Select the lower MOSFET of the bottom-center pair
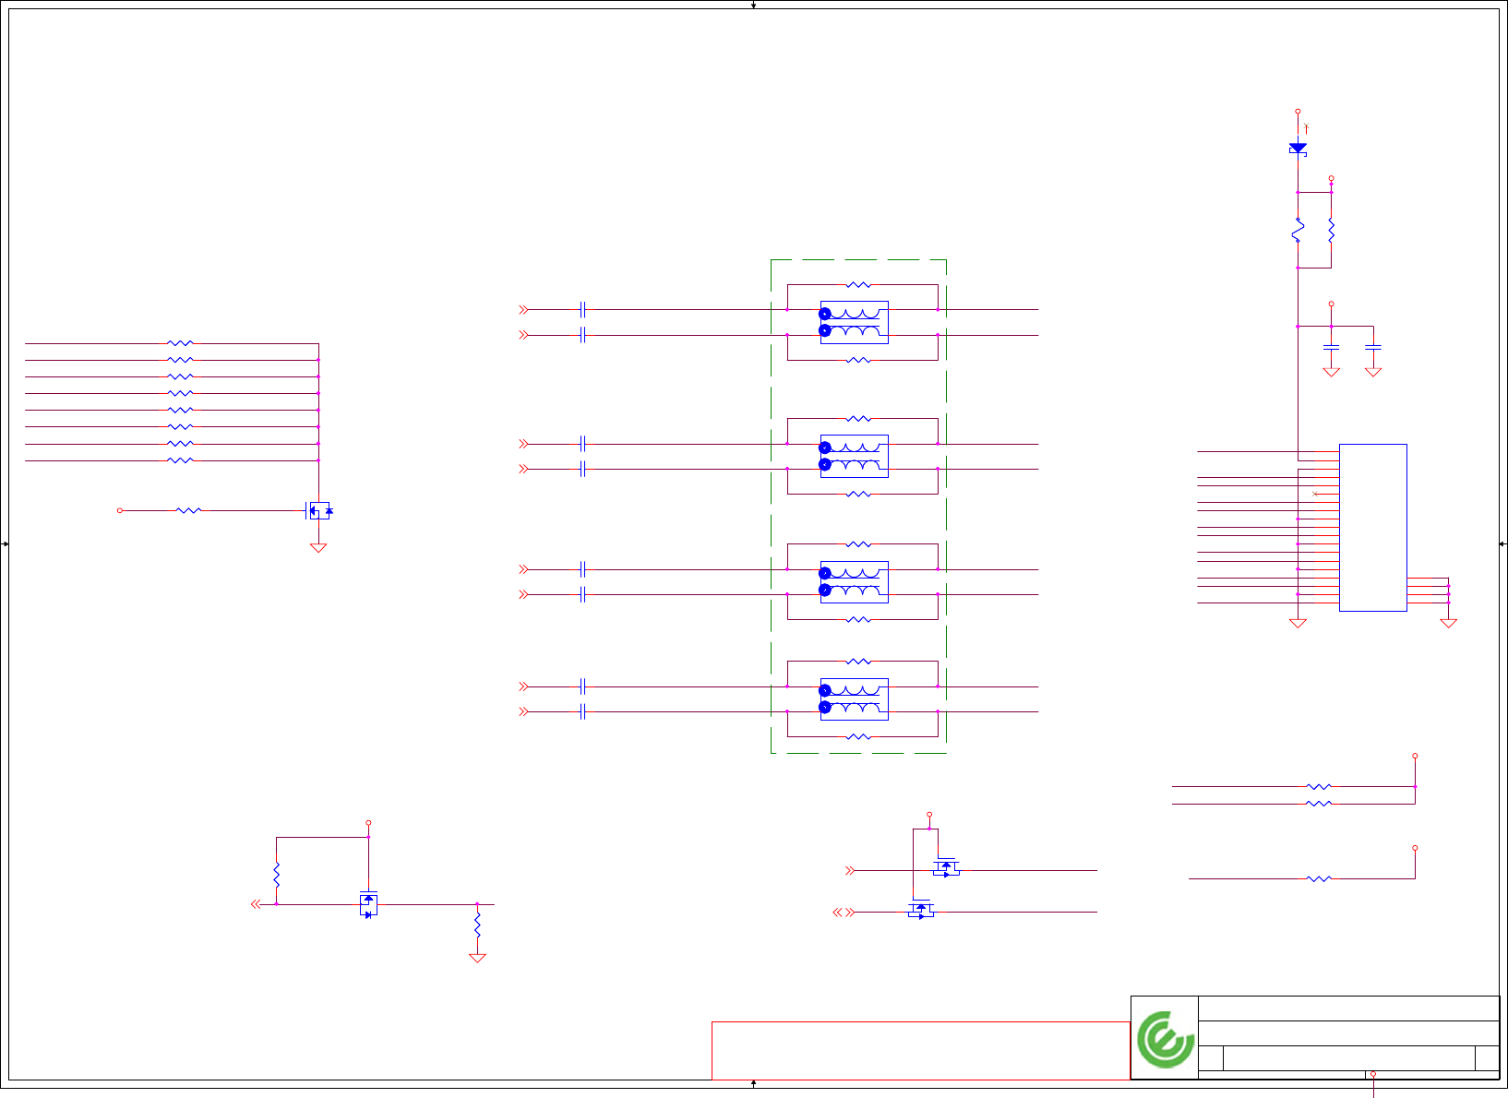 click(921, 910)
